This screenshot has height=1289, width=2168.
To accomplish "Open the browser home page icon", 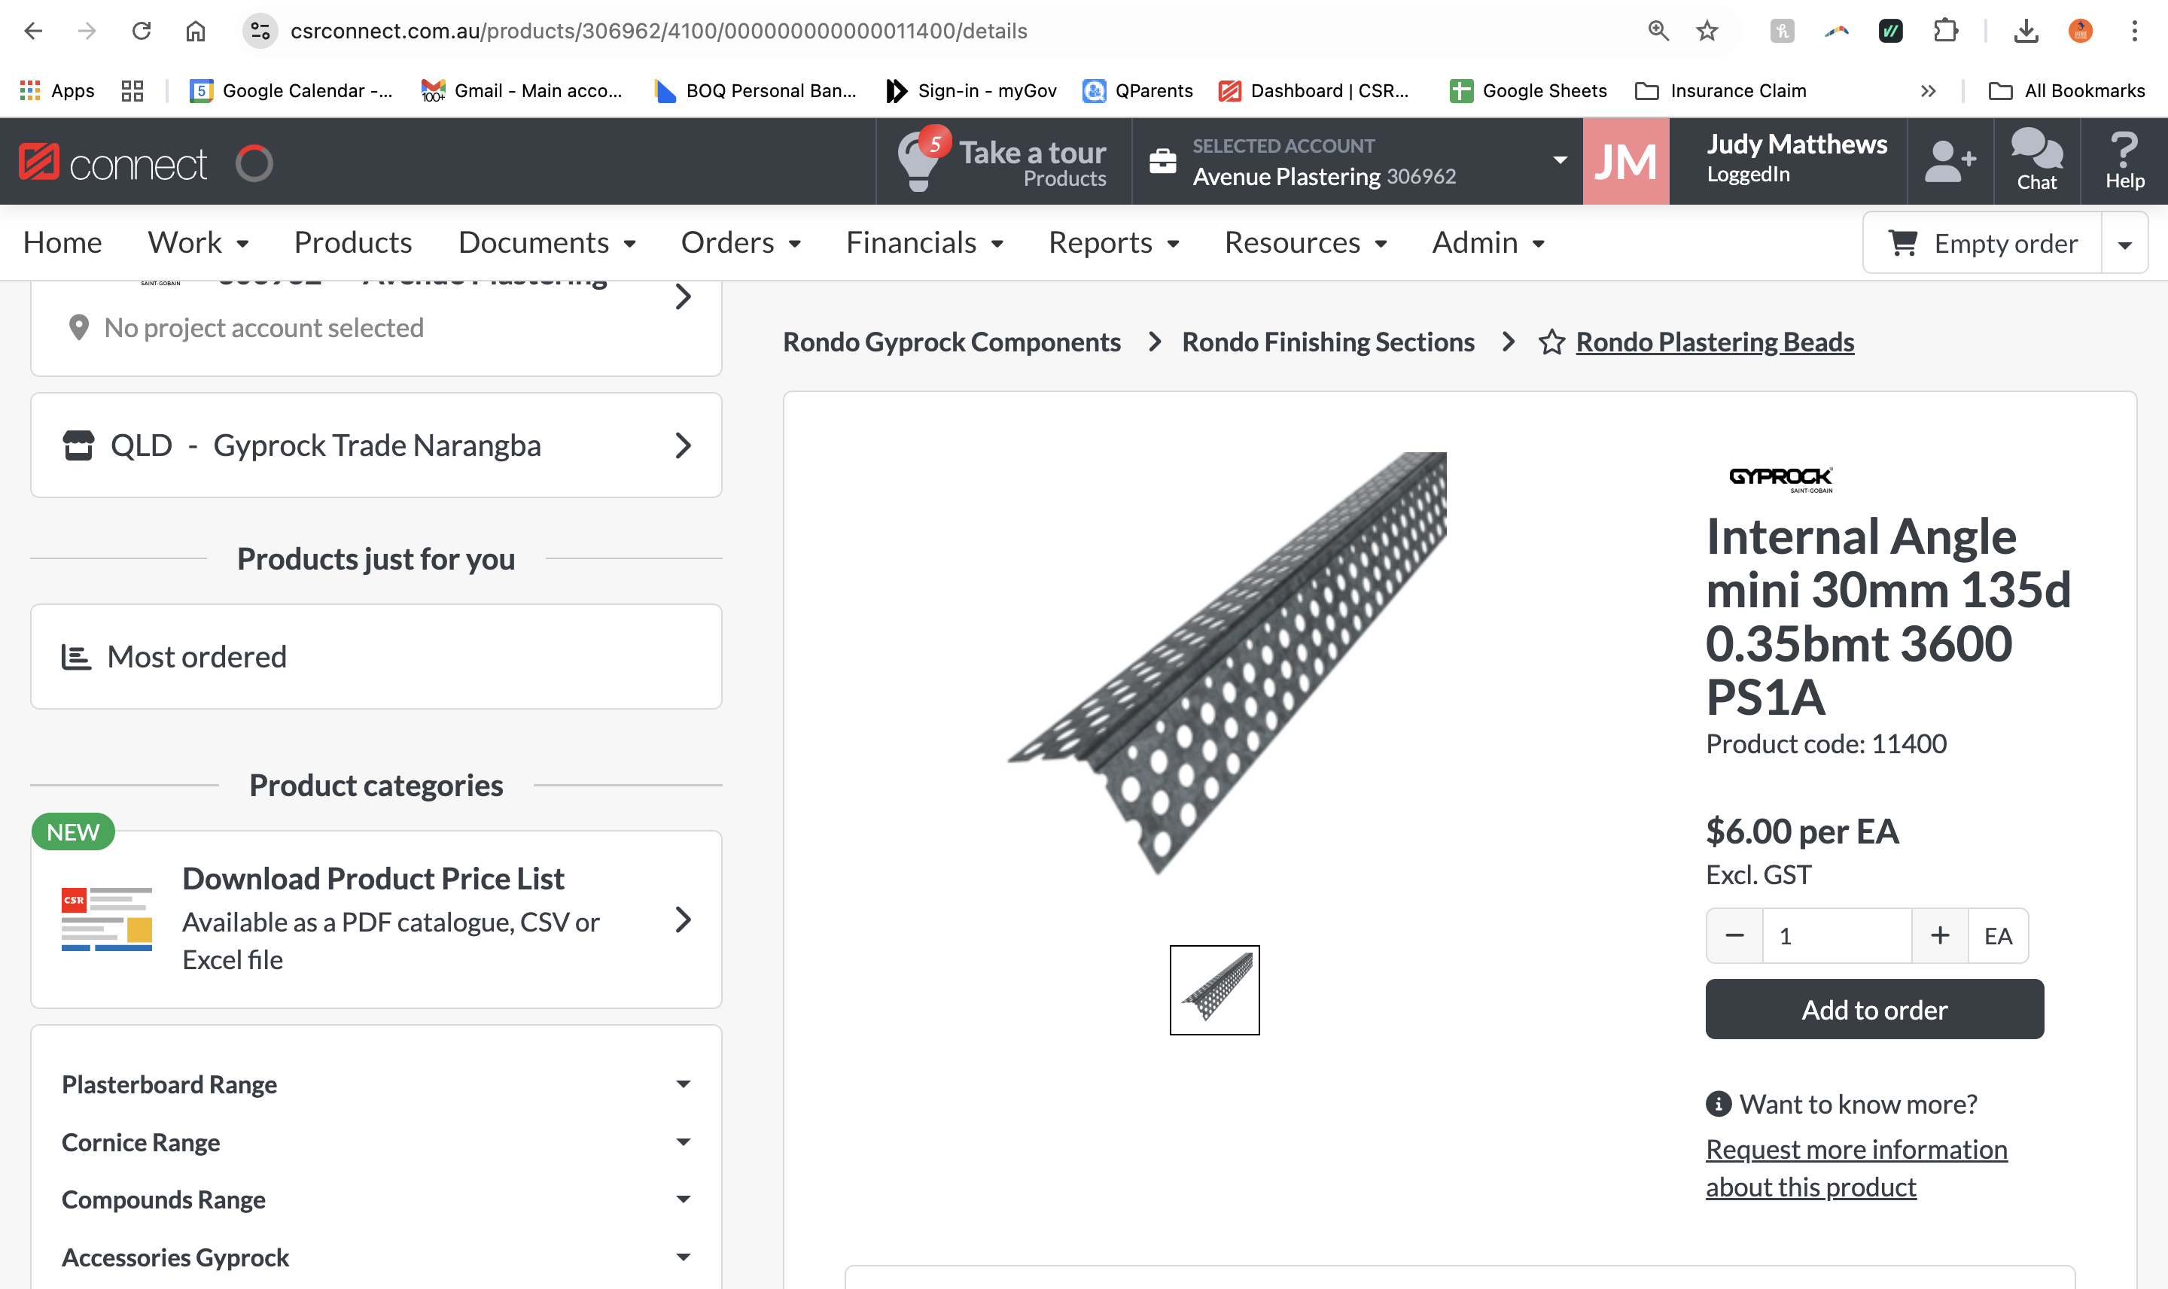I will coord(196,32).
